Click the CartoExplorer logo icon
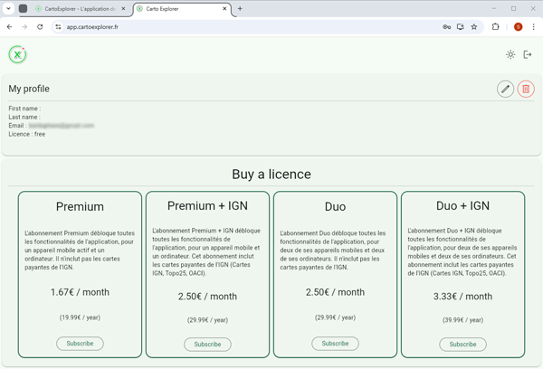This screenshot has height=369, width=543. point(17,54)
